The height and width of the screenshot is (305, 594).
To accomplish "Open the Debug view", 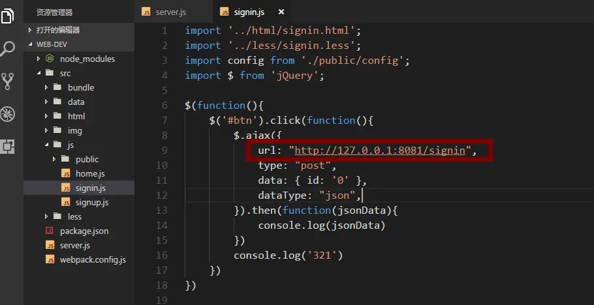I will [x=7, y=114].
